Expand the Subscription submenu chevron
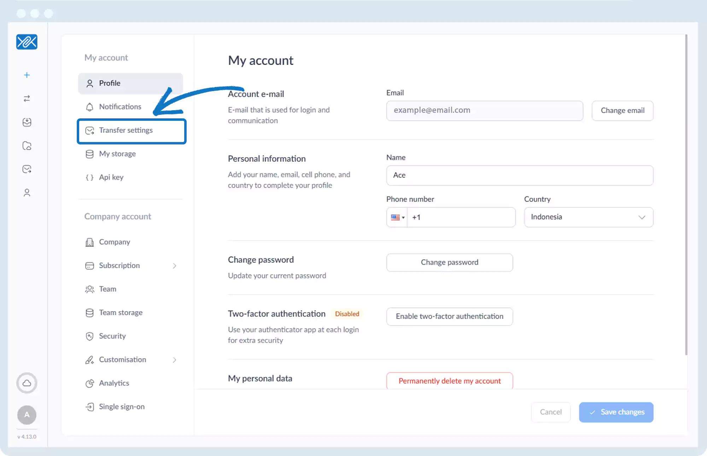707x456 pixels. coord(174,266)
